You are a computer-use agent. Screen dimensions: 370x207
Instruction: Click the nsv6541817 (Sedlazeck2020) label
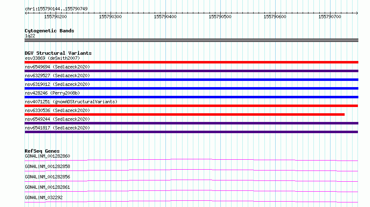pyautogui.click(x=57, y=128)
